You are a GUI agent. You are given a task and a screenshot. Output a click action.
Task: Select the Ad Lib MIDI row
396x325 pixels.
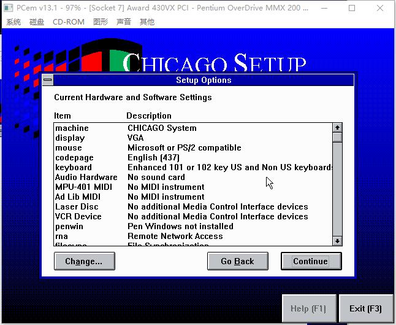click(x=193, y=197)
